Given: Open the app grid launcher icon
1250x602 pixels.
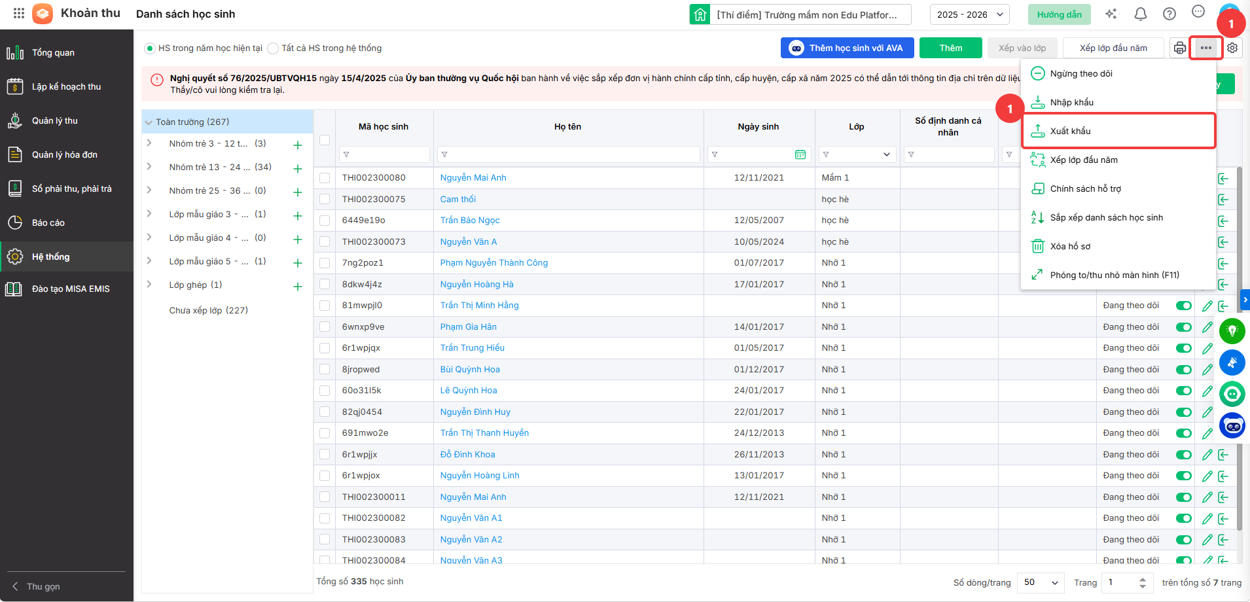Looking at the screenshot, I should 19,13.
